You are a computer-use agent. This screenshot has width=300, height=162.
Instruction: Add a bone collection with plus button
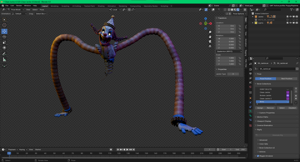pos(296,88)
